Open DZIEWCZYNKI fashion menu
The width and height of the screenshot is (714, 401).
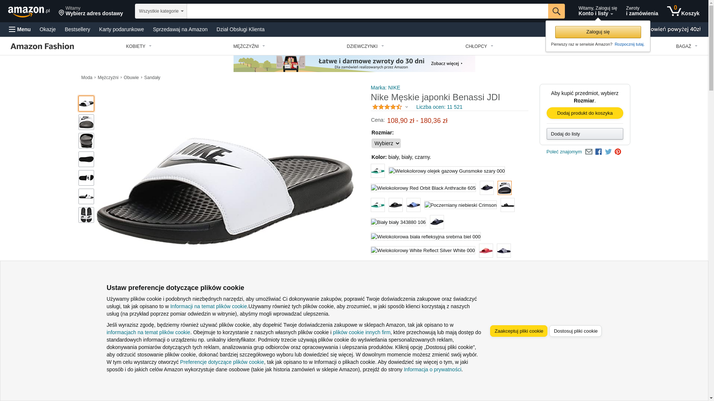(x=365, y=46)
